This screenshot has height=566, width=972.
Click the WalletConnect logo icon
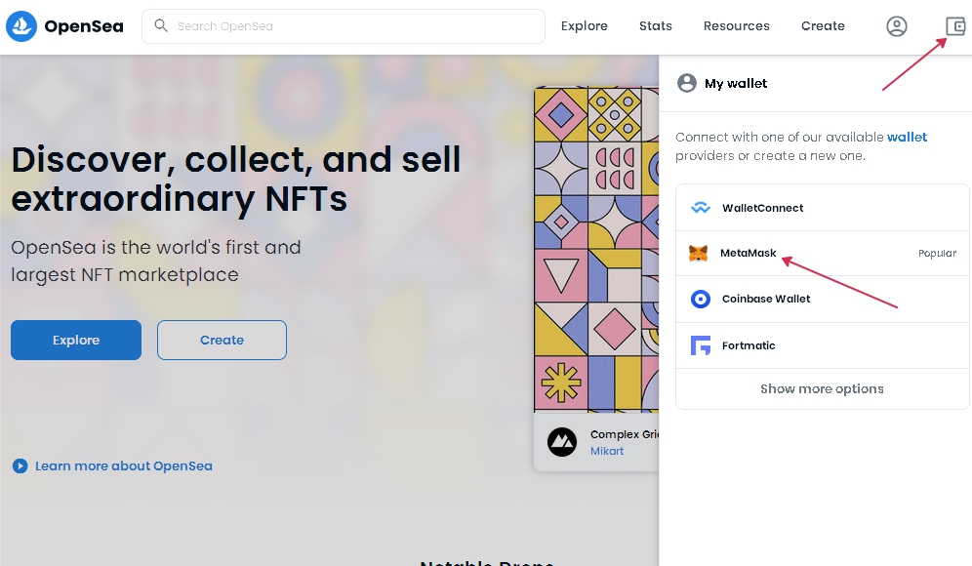pos(700,208)
